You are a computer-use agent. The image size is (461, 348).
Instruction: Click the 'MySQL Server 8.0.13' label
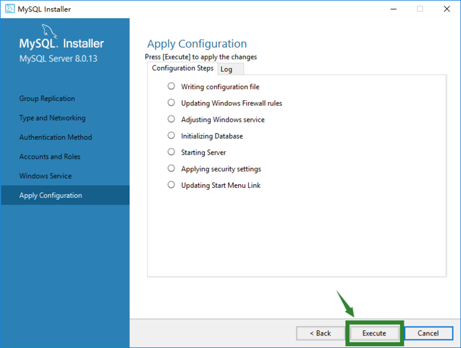coord(58,59)
